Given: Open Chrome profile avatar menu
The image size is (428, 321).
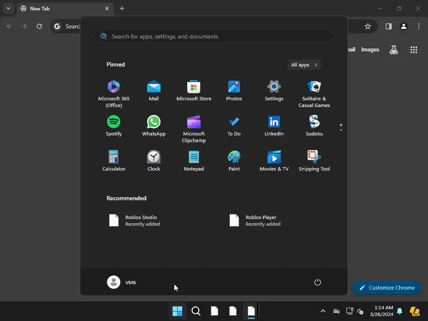Looking at the screenshot, I should coord(404,26).
